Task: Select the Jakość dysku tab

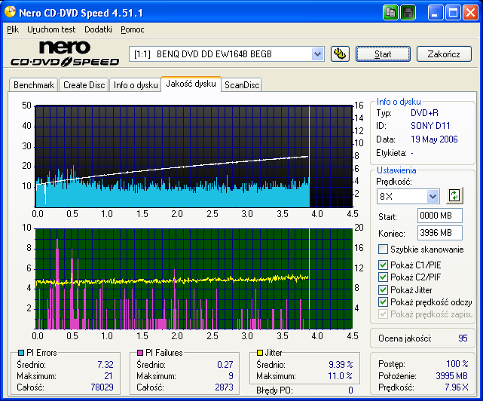Action: (191, 84)
